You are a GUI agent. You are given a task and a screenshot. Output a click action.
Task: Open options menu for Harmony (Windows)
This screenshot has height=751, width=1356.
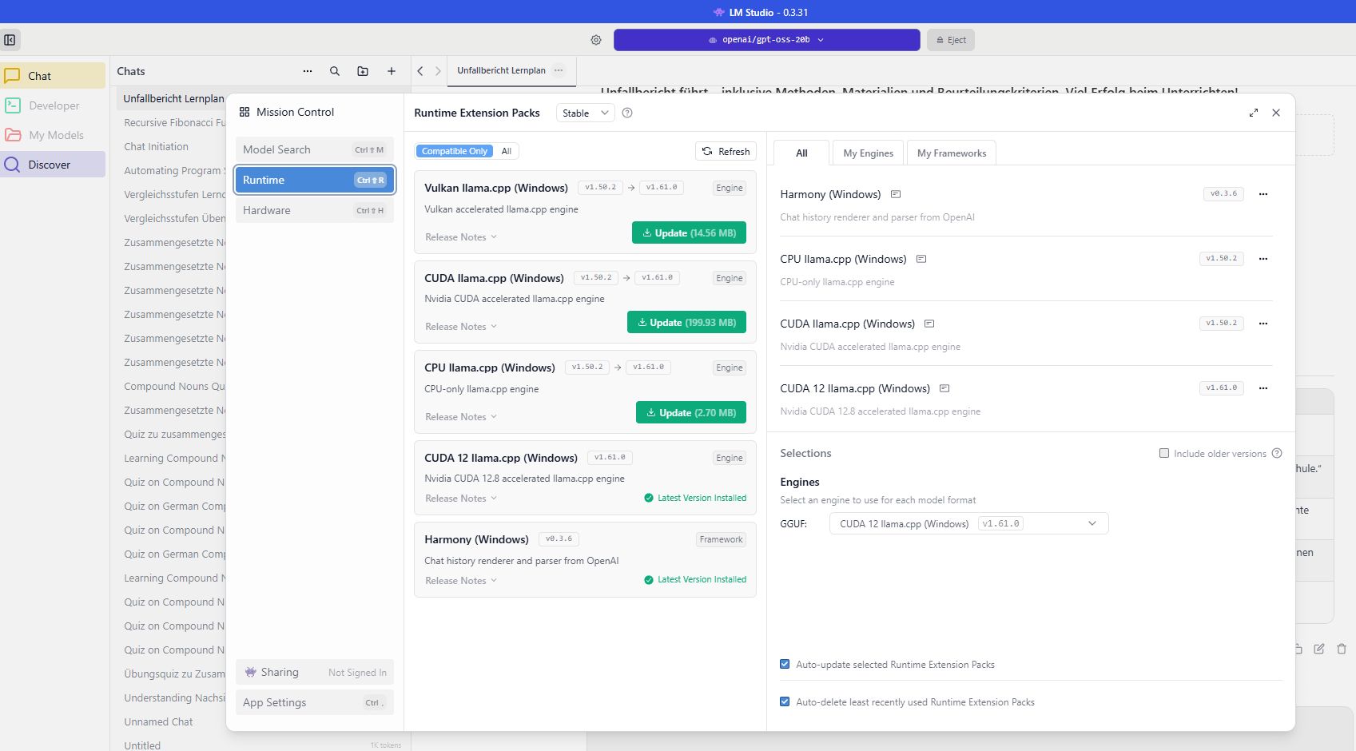pos(1263,194)
